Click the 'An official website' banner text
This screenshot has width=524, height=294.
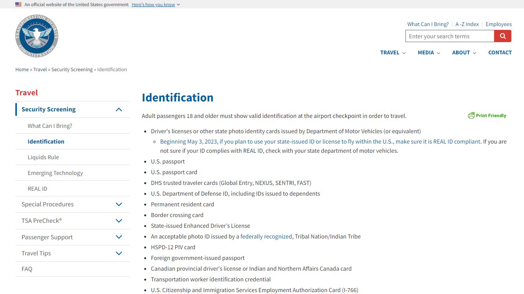[76, 5]
